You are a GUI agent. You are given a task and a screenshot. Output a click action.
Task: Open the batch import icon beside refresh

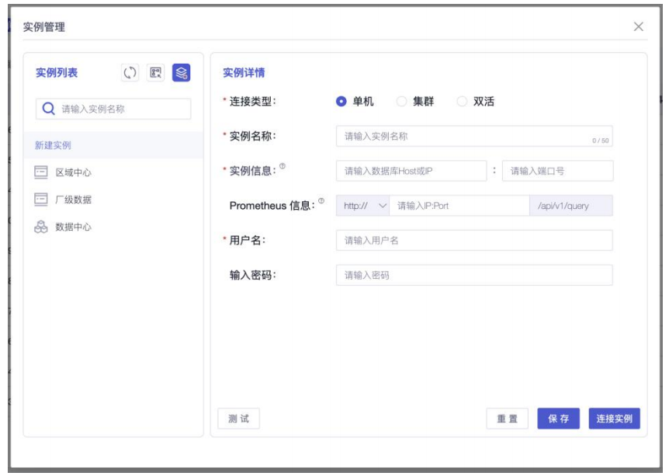[157, 74]
